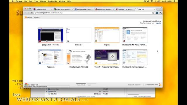Open the History menu

tap(43, 1)
